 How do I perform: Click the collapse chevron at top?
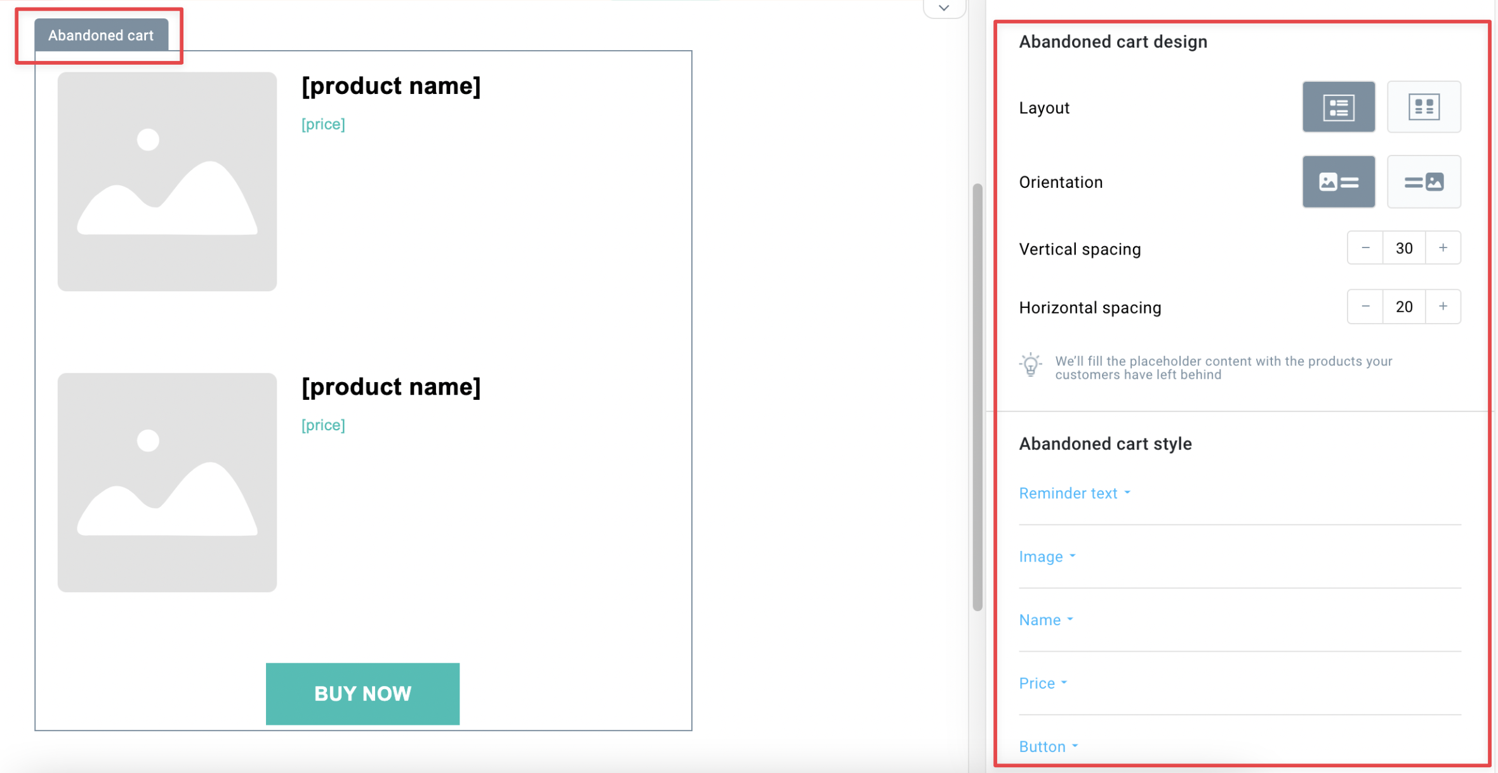(944, 8)
